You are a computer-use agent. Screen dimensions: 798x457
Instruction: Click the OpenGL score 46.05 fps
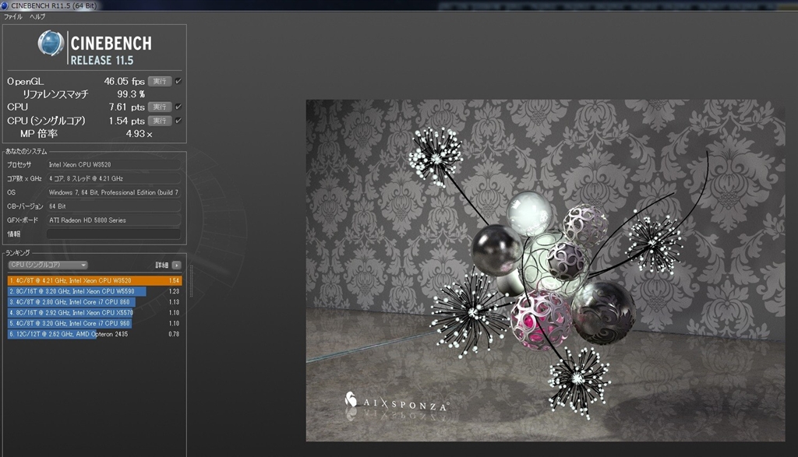point(124,81)
